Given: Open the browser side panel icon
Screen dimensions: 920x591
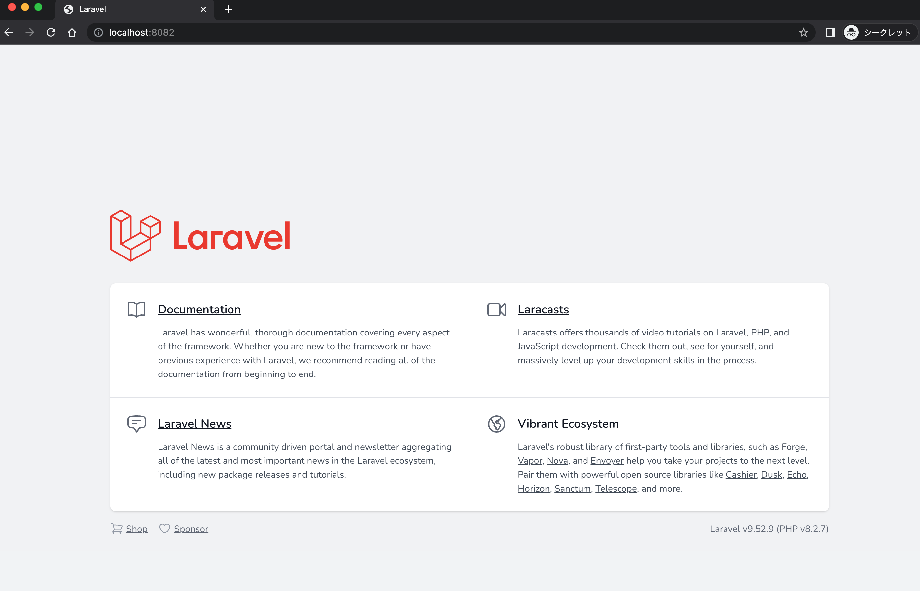Looking at the screenshot, I should (x=830, y=33).
